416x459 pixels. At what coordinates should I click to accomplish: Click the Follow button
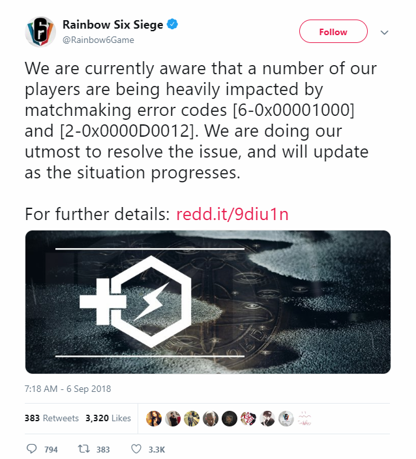[x=333, y=32]
